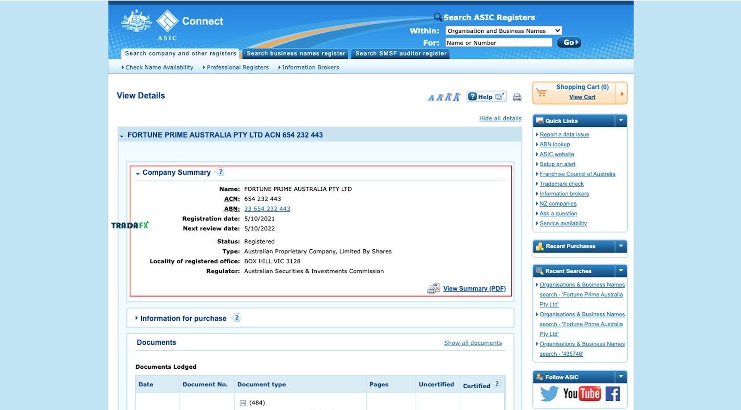Open recent search for '435746'
Viewport: 741px width, 410px height.
pos(582,349)
